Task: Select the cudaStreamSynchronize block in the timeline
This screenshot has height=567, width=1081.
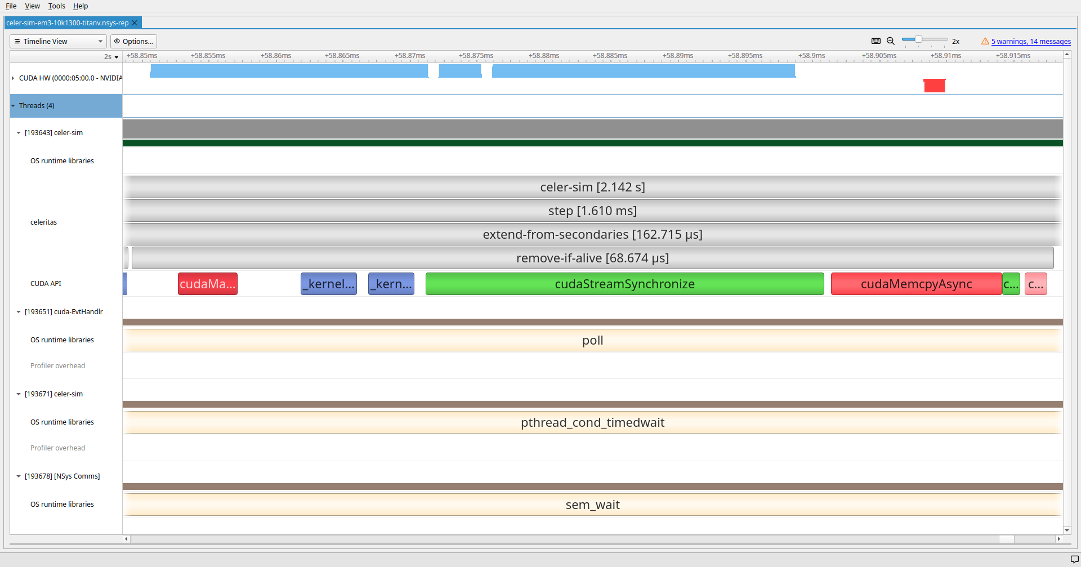Action: 624,284
